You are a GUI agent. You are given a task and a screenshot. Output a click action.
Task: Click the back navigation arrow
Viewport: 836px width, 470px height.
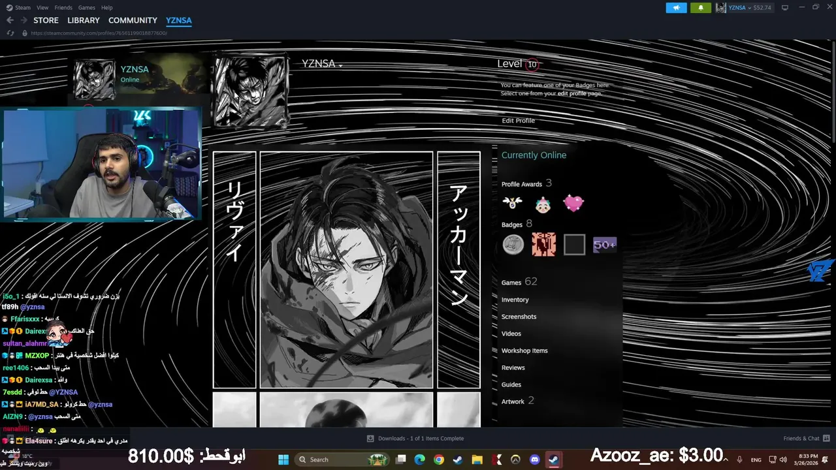(10, 20)
